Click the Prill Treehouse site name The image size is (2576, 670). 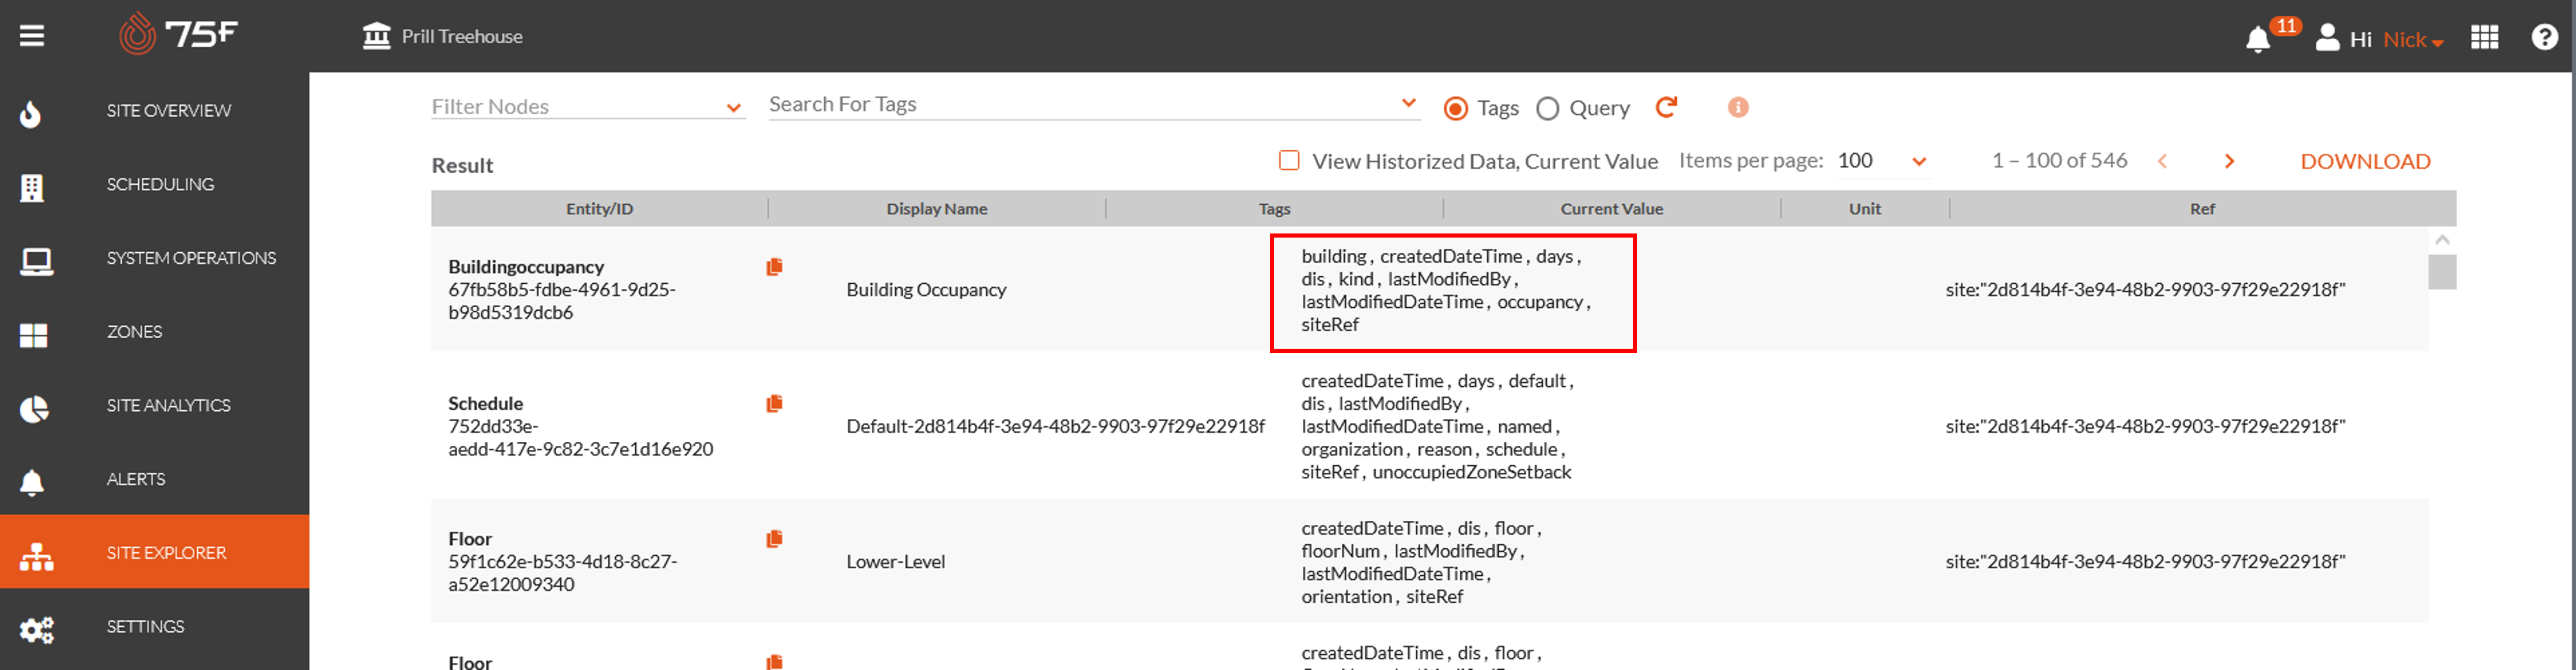click(462, 36)
